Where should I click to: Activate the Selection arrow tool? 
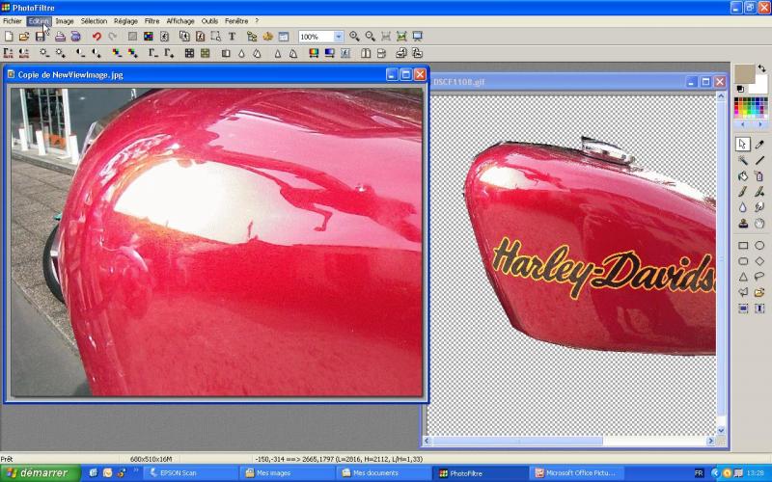[743, 144]
